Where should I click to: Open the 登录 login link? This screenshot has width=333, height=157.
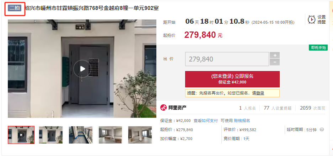pos(260,93)
